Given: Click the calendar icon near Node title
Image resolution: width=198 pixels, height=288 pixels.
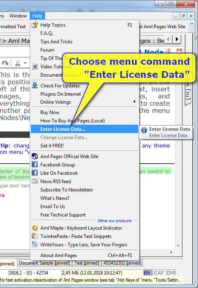Looking at the screenshot, I should 179,52.
